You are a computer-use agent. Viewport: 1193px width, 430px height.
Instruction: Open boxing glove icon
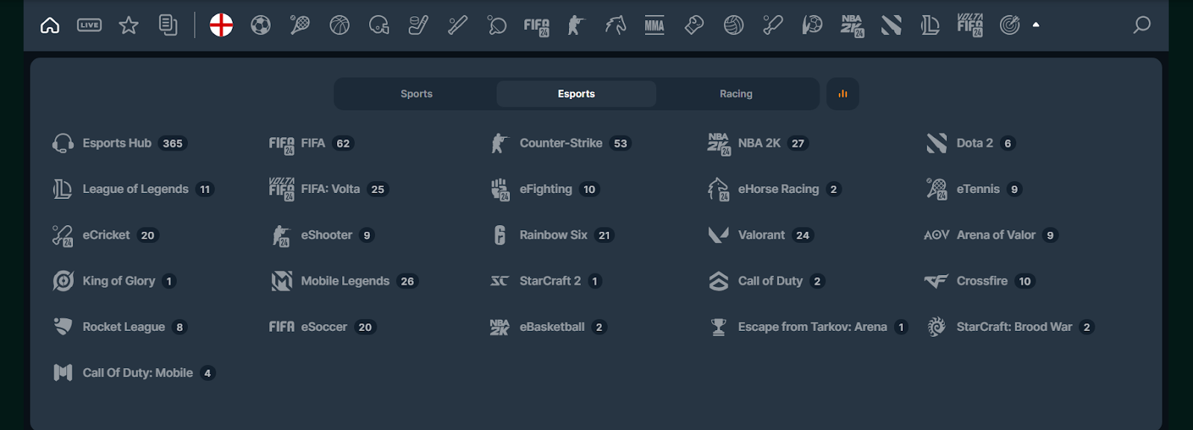[694, 25]
